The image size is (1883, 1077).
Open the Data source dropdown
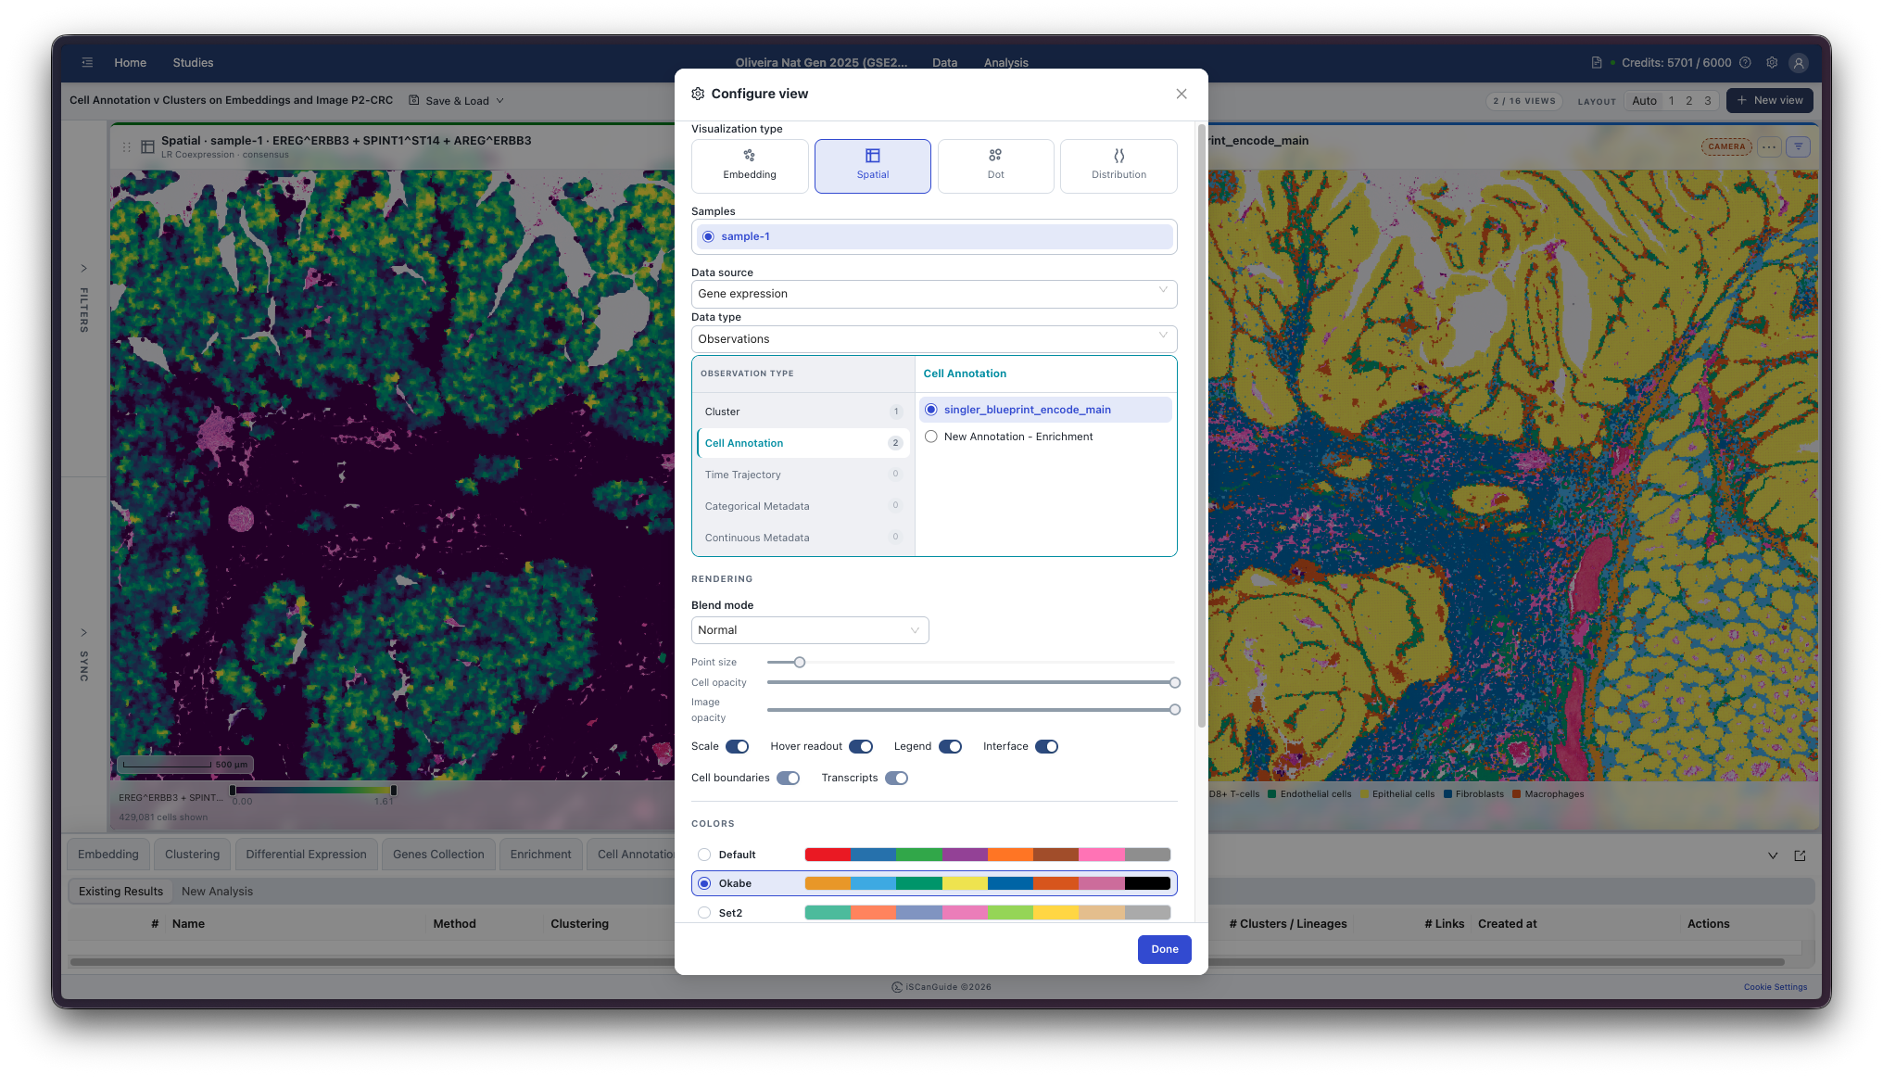(934, 294)
